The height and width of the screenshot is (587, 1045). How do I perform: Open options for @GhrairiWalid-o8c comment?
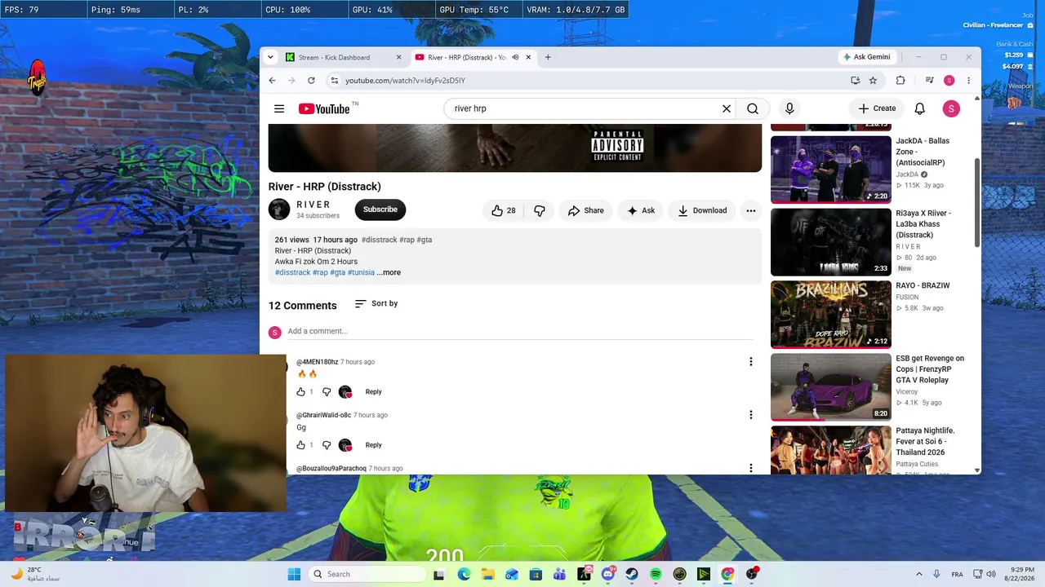pyautogui.click(x=750, y=415)
